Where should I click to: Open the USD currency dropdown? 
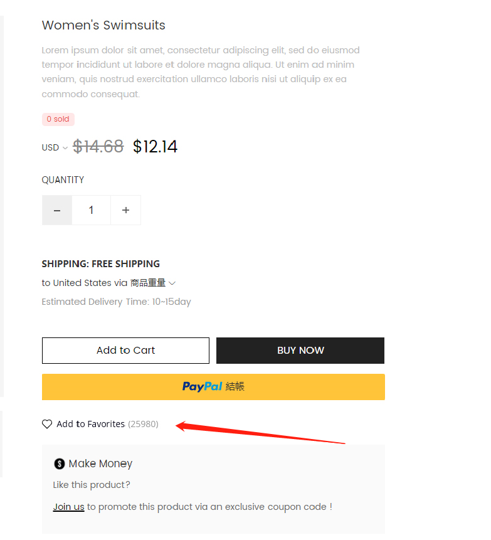click(x=55, y=148)
